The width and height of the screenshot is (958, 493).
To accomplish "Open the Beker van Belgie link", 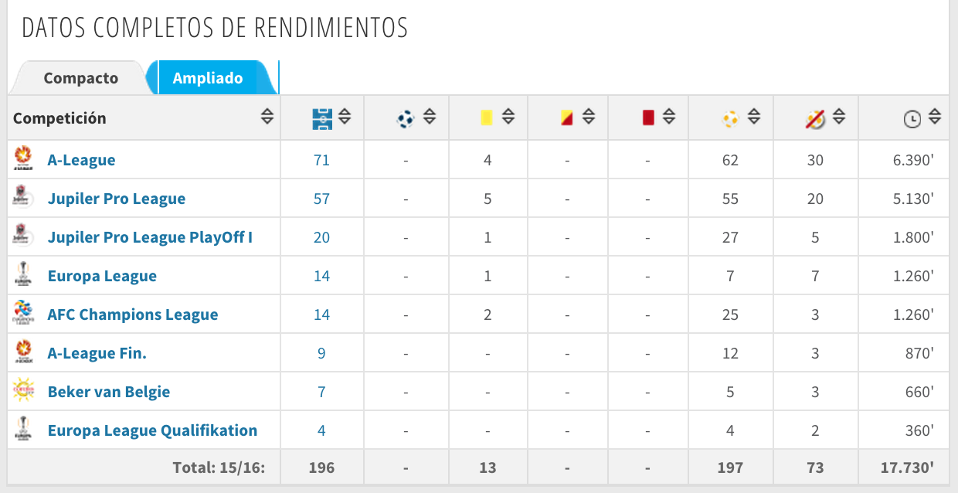I will tap(109, 392).
